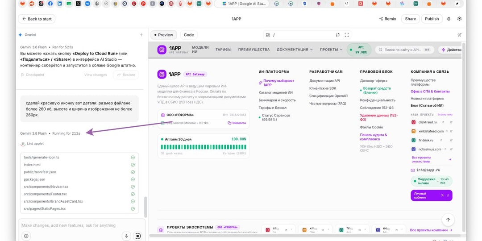The height and width of the screenshot is (241, 482).
Task: Click the annotate pencil icon at preview right
Action: tap(460, 35)
